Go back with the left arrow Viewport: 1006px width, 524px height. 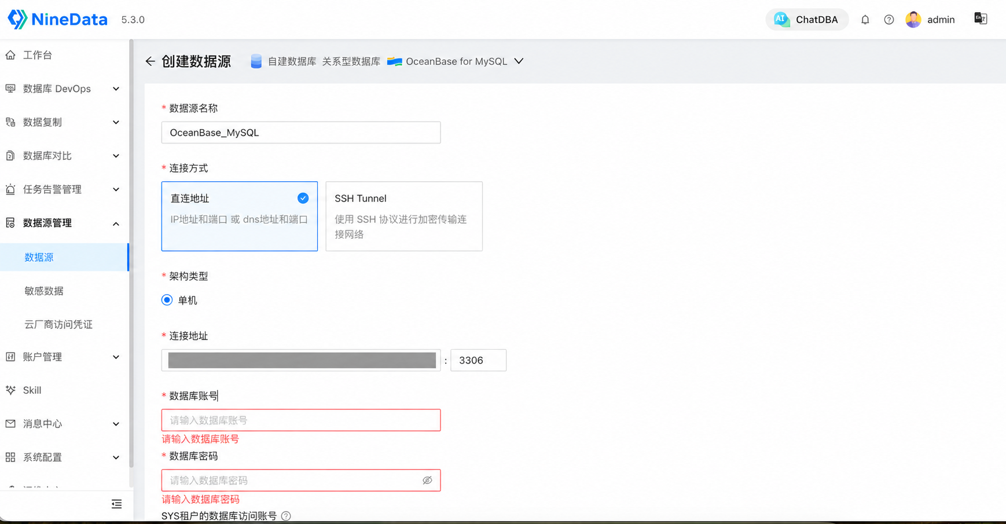tap(150, 61)
